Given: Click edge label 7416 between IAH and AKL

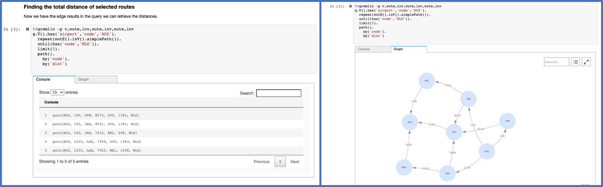Looking at the screenshot, I should 447,85.
